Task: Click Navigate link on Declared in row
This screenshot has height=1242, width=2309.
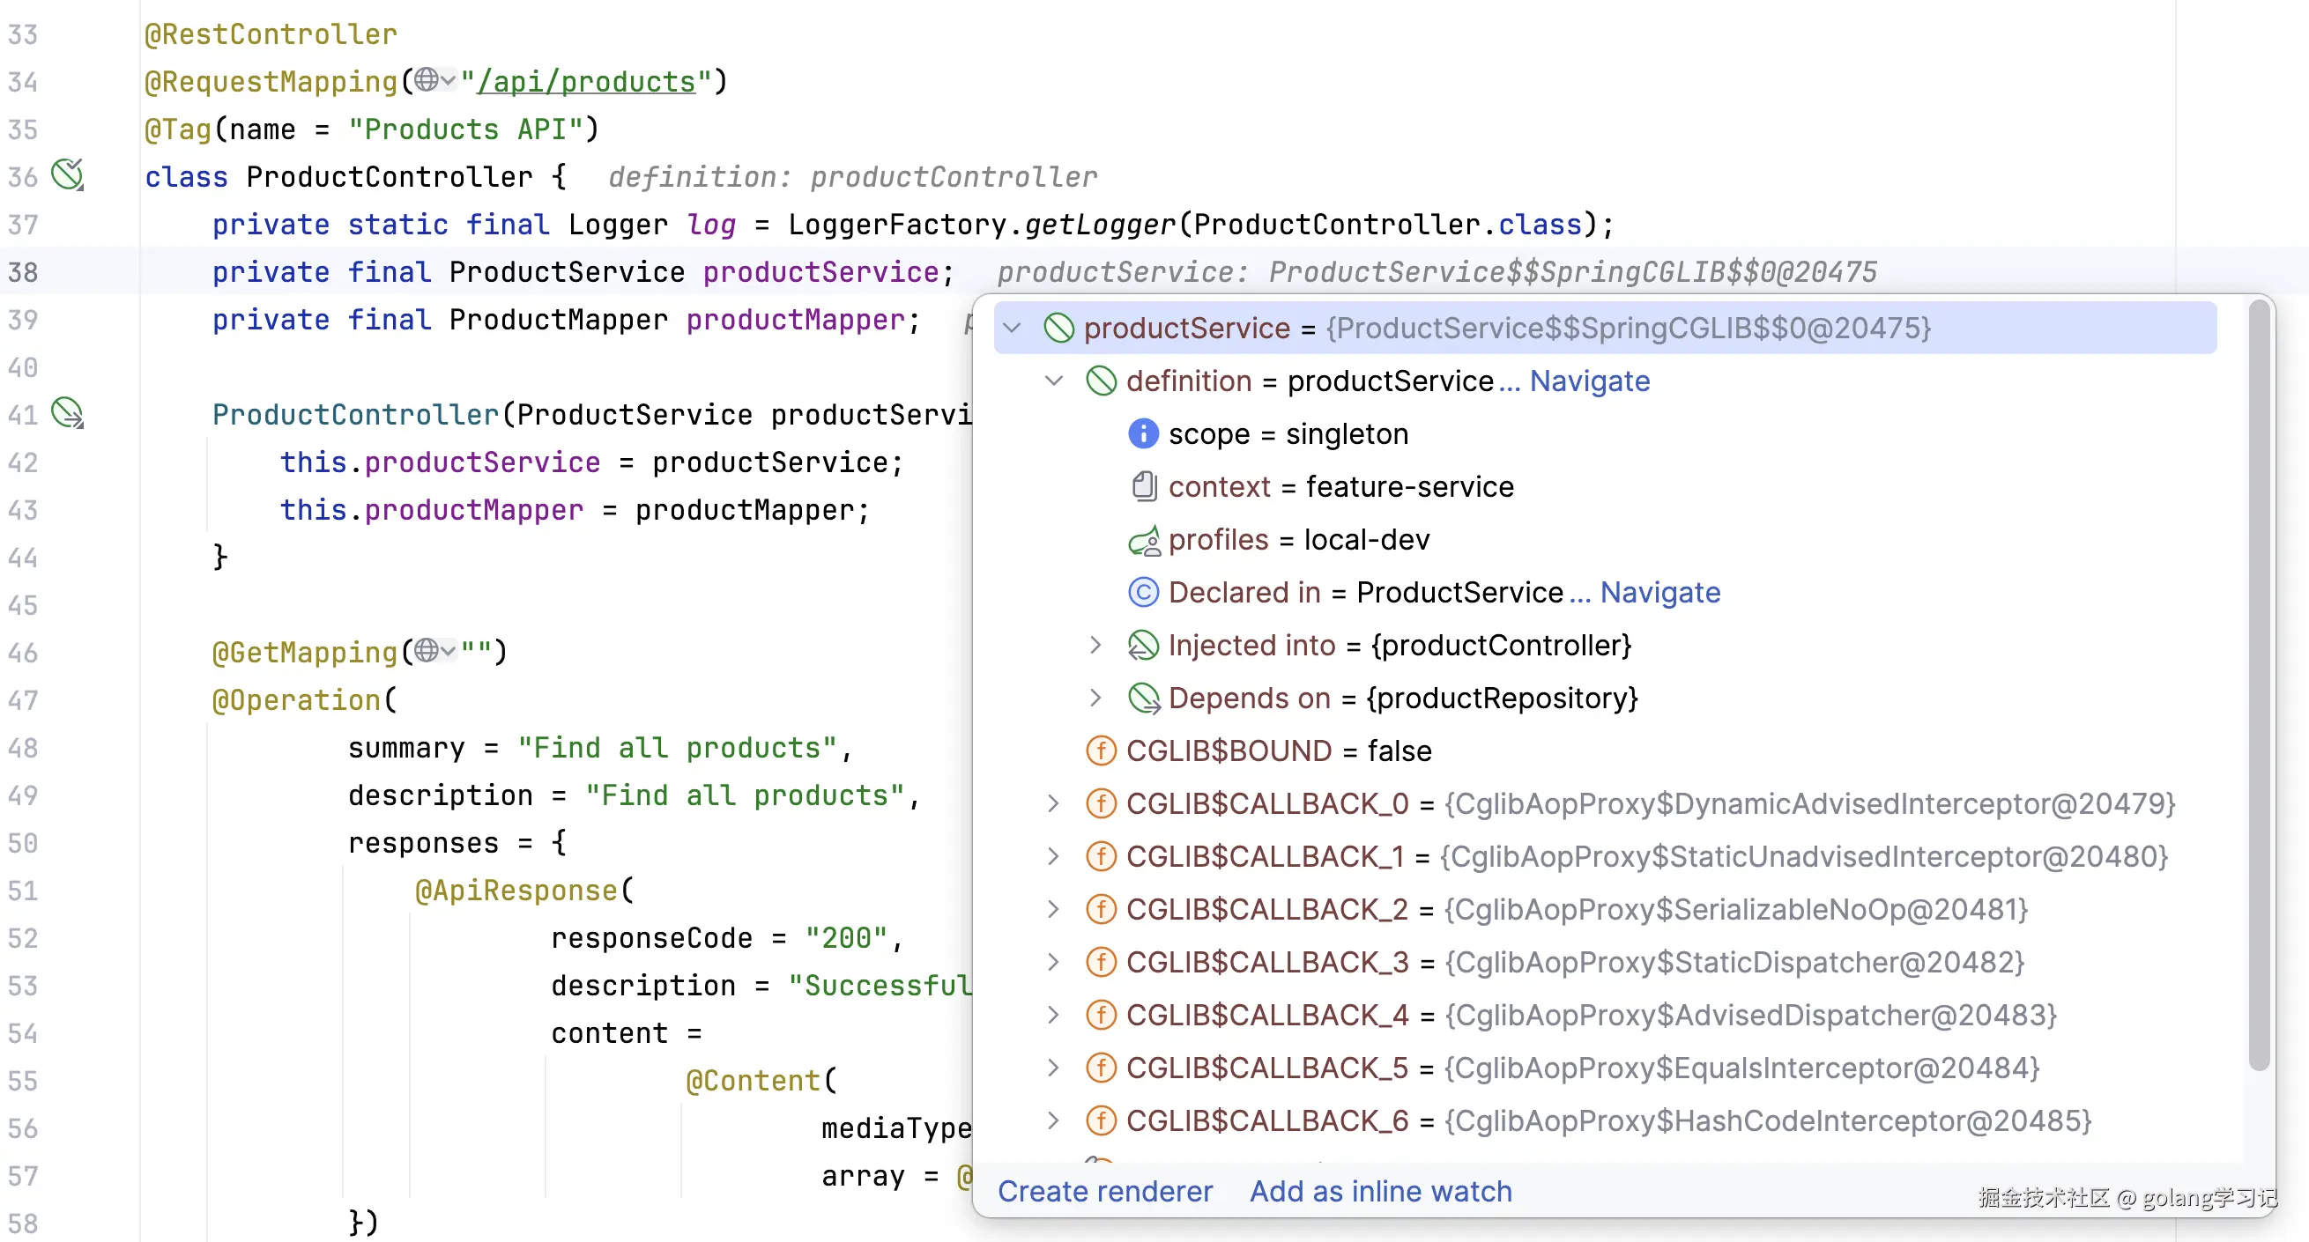Action: tap(1660, 592)
